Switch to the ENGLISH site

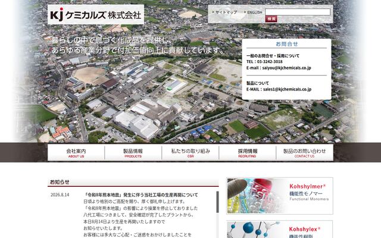(x=254, y=12)
